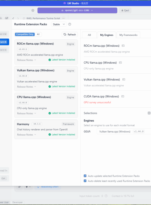The width and height of the screenshot is (151, 205).
Task: Click the Eject model button
Action: point(125,10)
